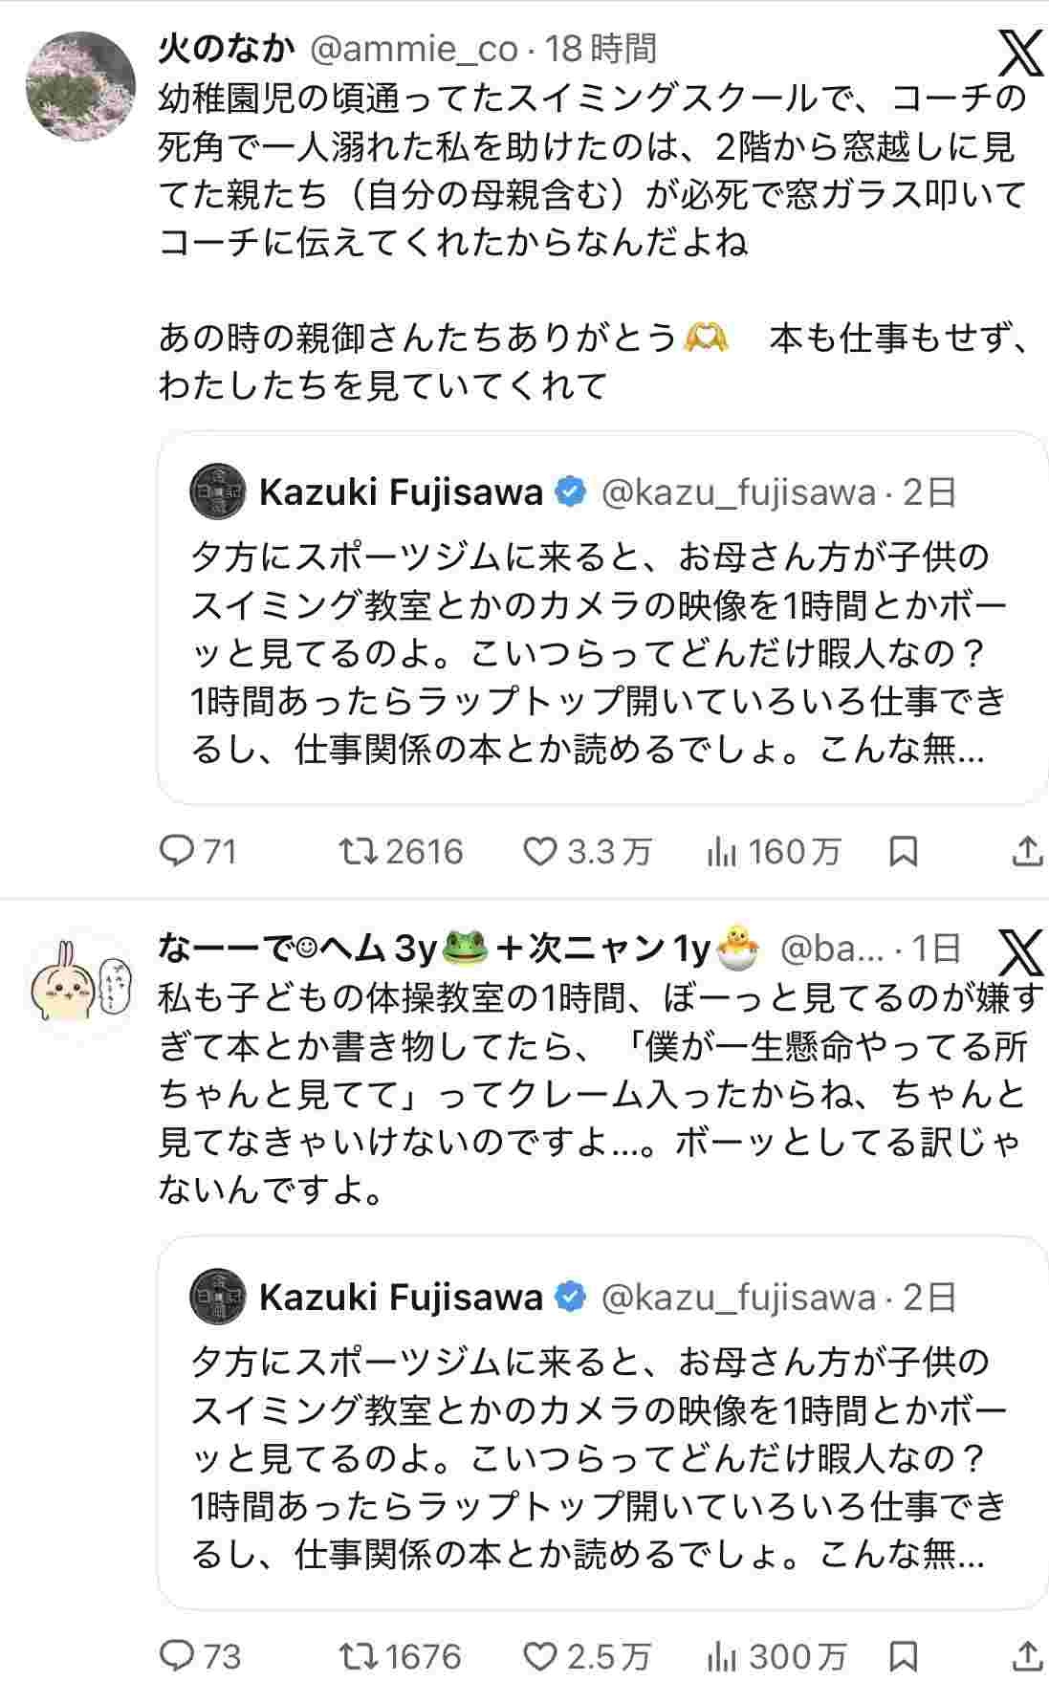The image size is (1049, 1681).
Task: Like the second post with 2.5万 likes
Action: point(541,1655)
